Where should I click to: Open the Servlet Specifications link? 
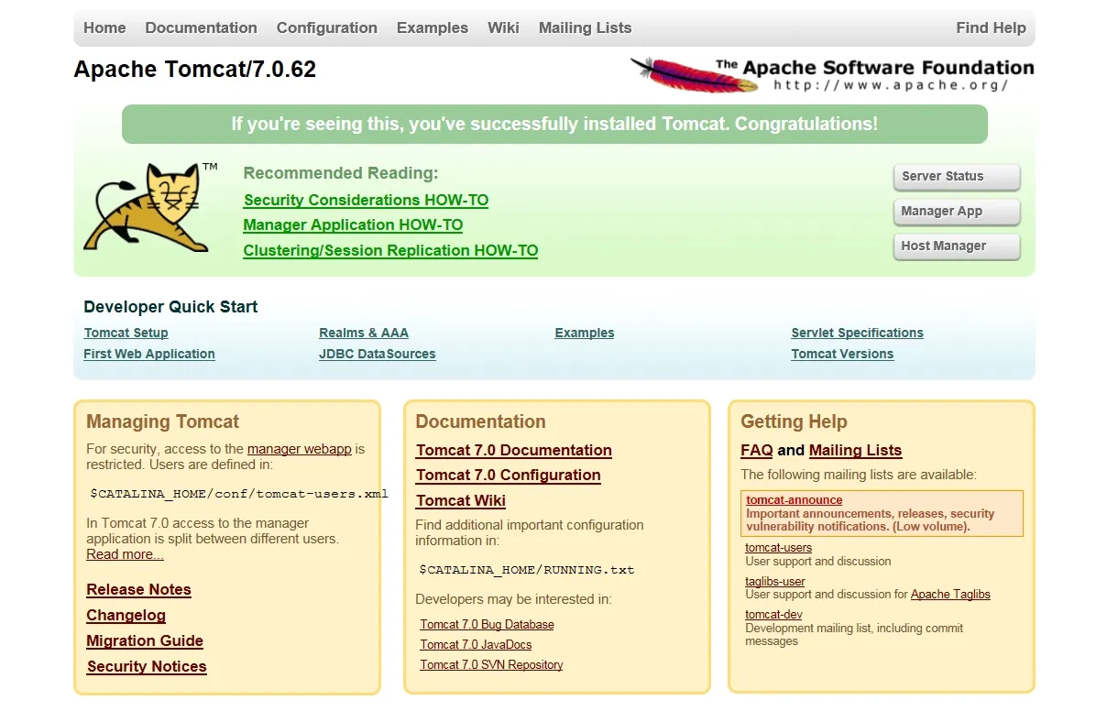click(858, 333)
